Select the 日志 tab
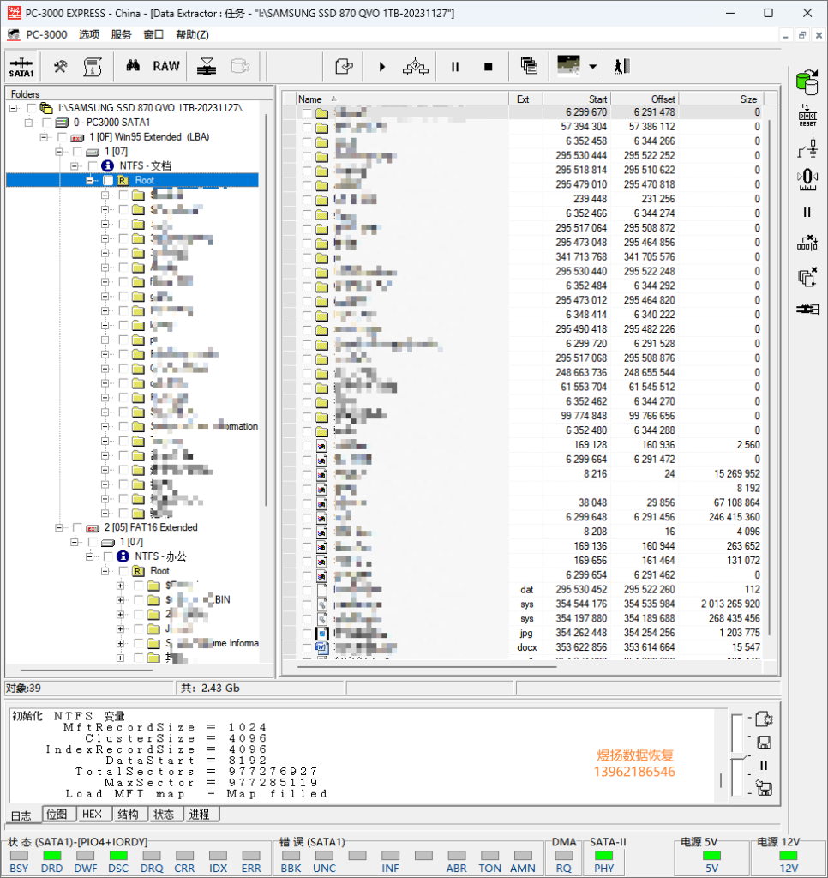Screen dimensions: 828x878 coord(21,816)
